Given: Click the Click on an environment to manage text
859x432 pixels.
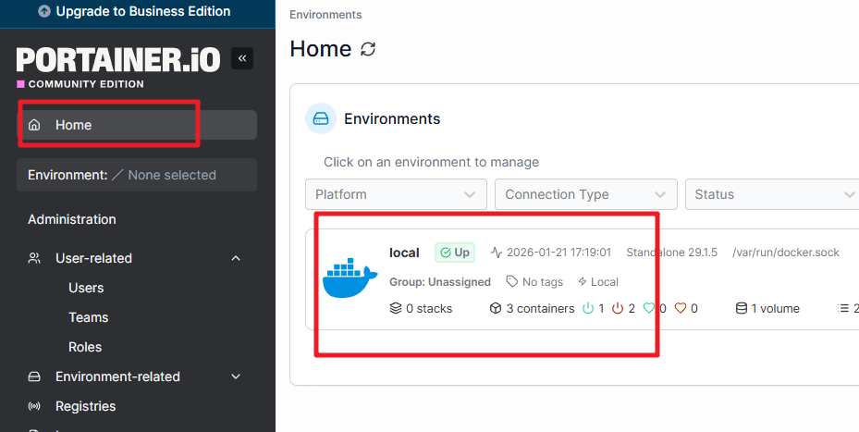Looking at the screenshot, I should pyautogui.click(x=431, y=162).
